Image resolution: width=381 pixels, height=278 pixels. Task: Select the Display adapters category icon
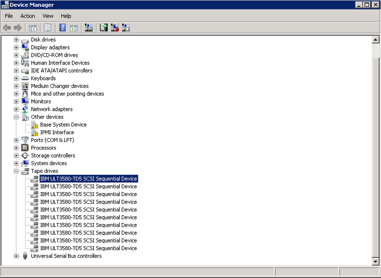click(25, 47)
